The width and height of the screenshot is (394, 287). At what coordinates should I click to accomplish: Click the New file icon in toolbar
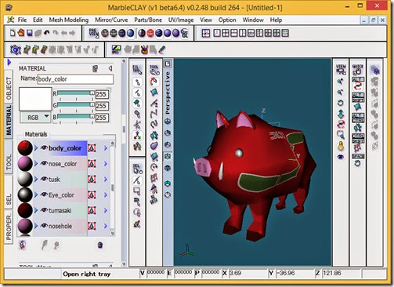coord(13,33)
